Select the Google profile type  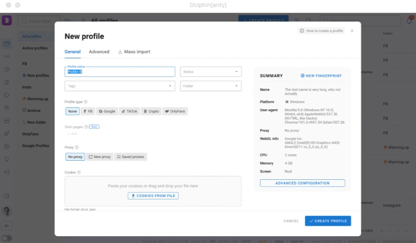[x=107, y=111]
